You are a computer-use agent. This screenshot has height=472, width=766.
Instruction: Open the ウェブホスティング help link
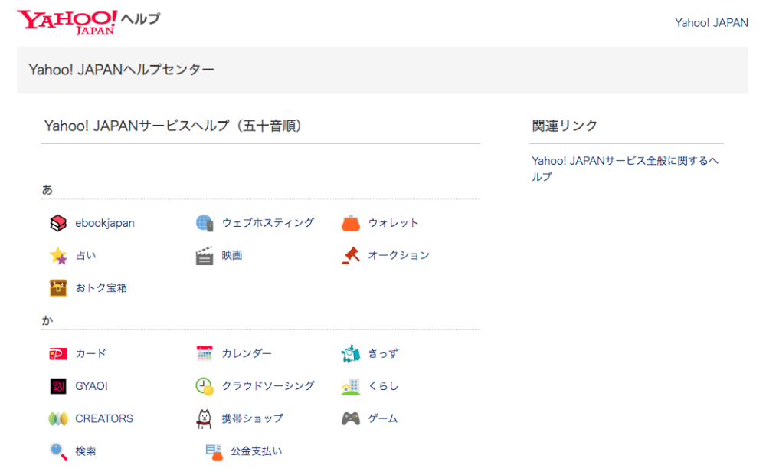[267, 223]
